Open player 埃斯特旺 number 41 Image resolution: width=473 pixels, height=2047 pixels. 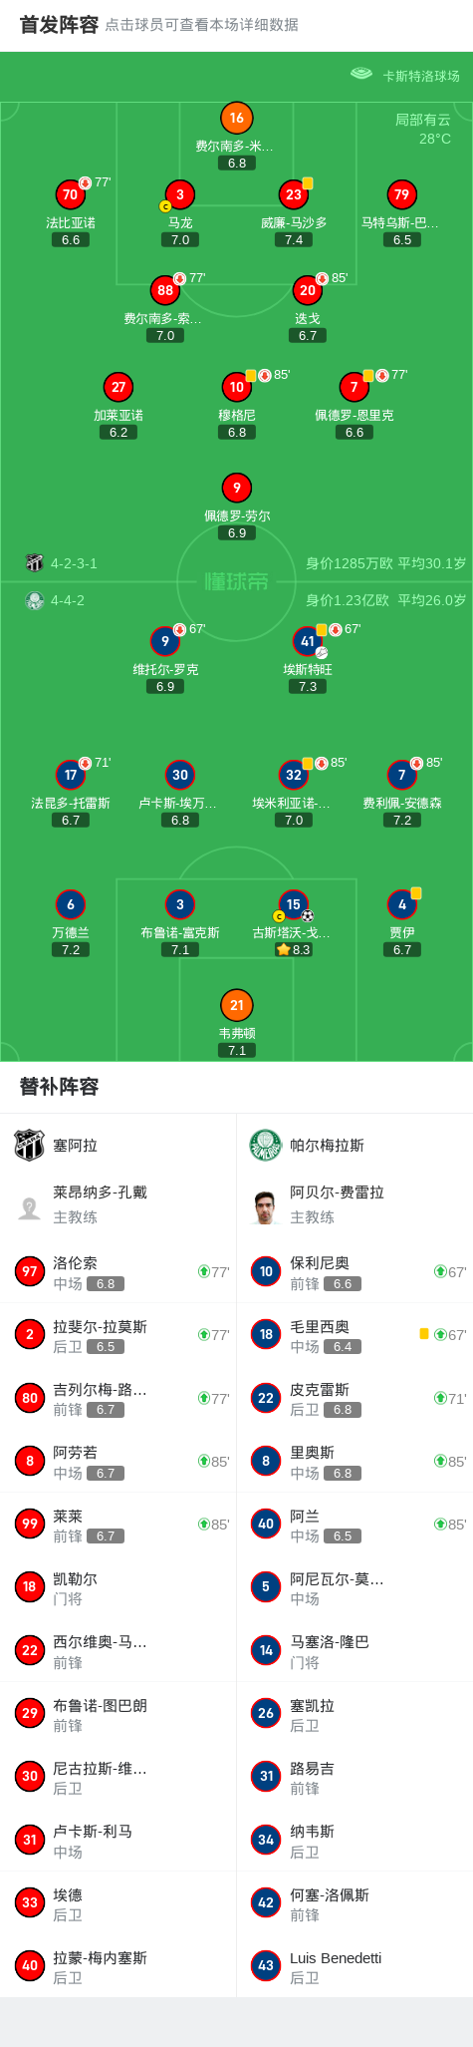click(308, 641)
